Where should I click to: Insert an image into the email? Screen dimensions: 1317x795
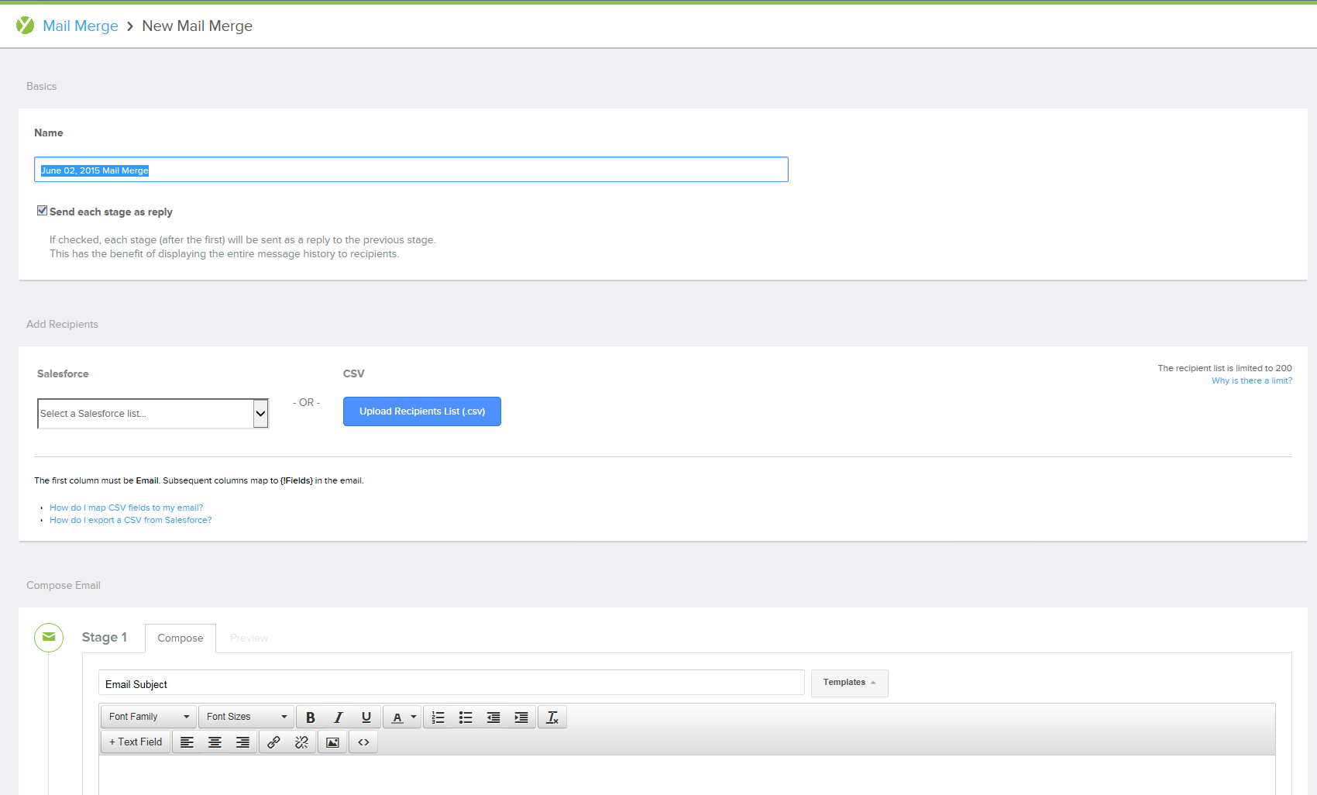(x=332, y=742)
